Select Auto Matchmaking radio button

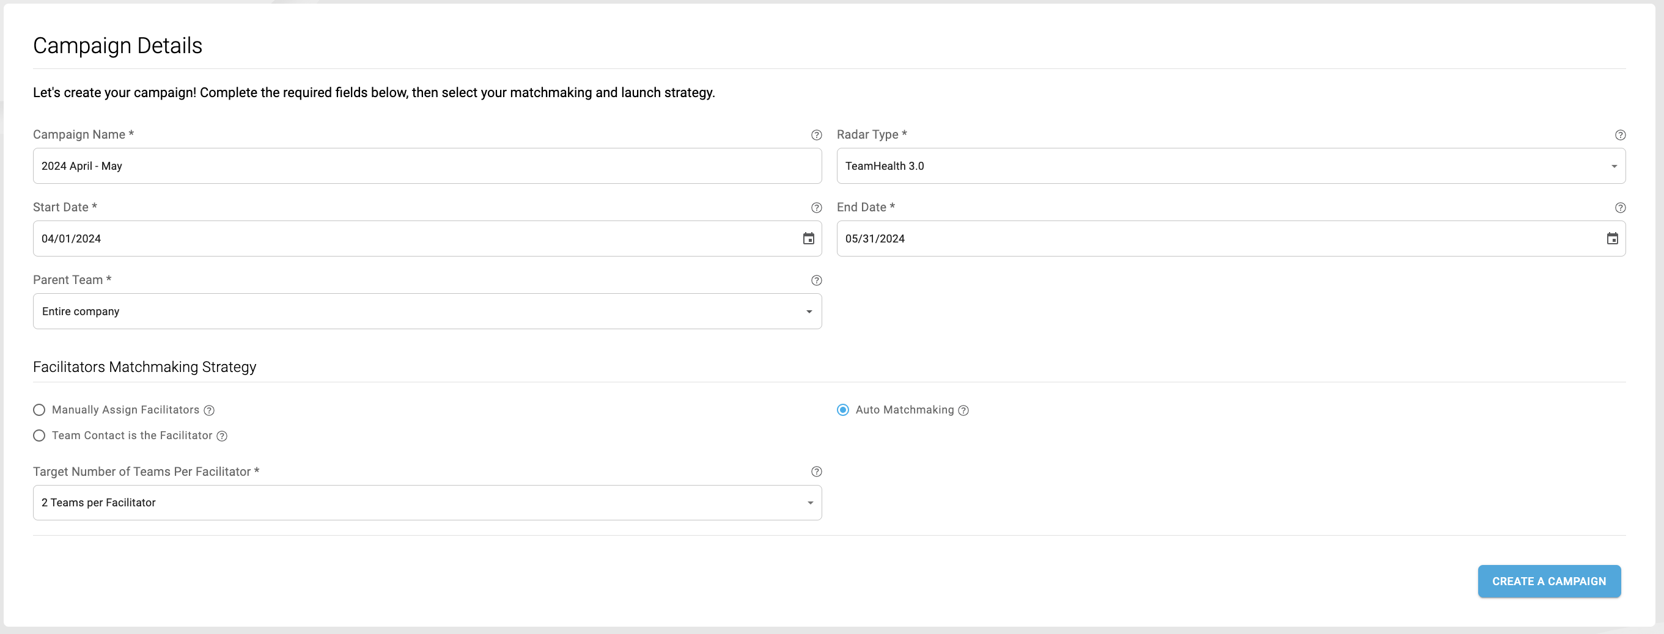click(x=842, y=410)
